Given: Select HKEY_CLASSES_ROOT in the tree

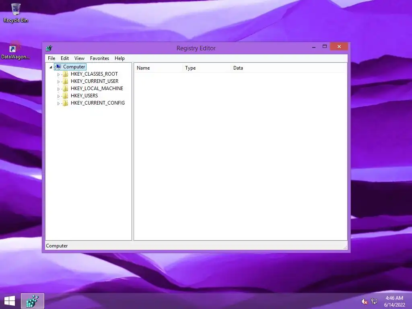Looking at the screenshot, I should [94, 74].
